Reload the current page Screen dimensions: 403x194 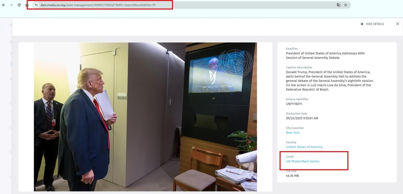click(x=18, y=5)
